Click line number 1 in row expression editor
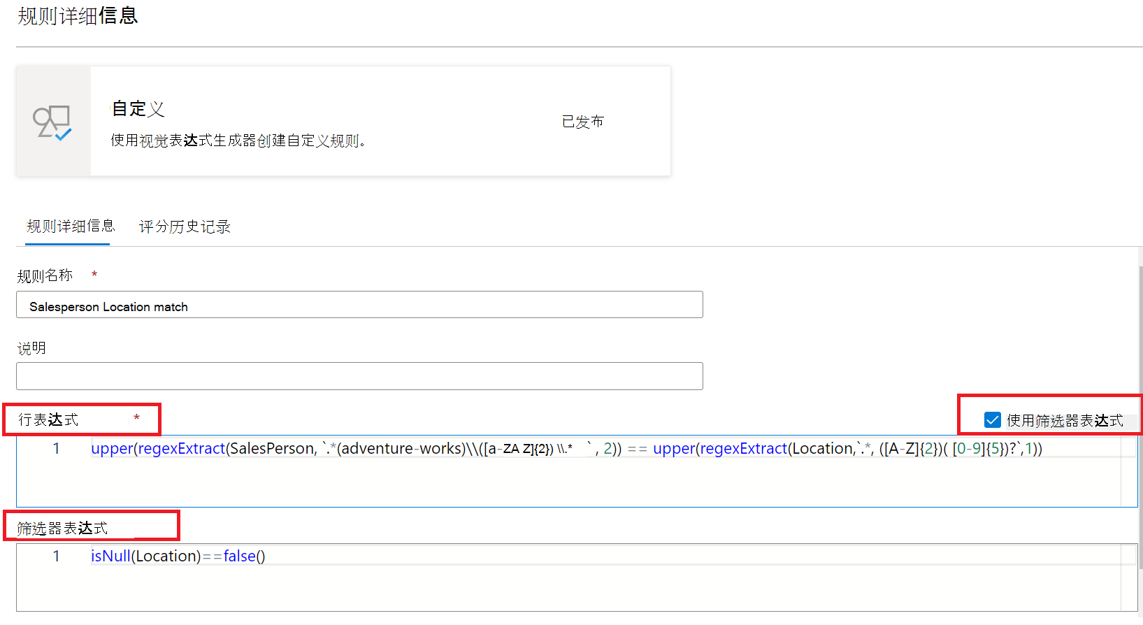Viewport: 1143px width, 625px height. (x=56, y=449)
